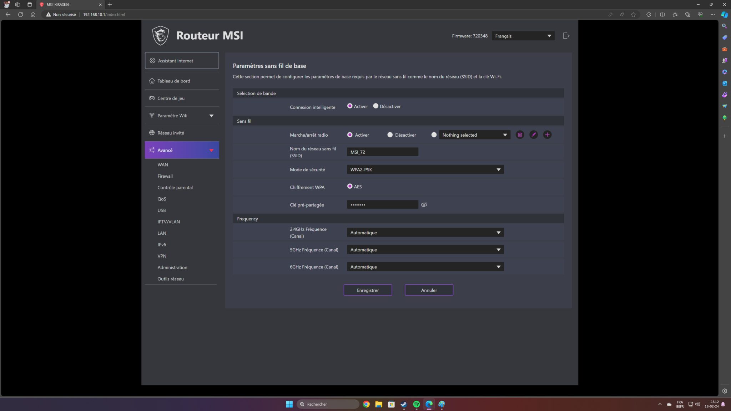Open 2.4GHz Fréquence channel dropdown
The width and height of the screenshot is (731, 411).
[x=425, y=233]
